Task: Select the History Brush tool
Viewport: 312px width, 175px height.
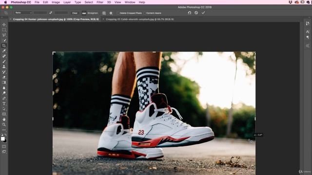Action: 4,72
